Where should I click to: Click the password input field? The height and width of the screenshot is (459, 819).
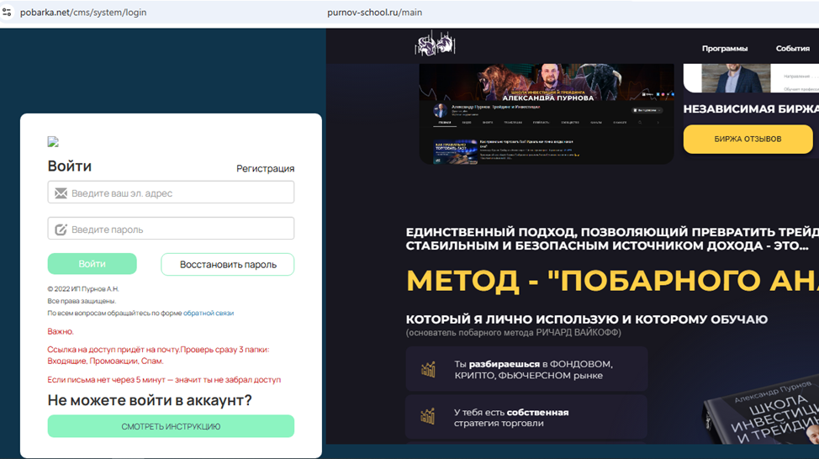point(171,228)
